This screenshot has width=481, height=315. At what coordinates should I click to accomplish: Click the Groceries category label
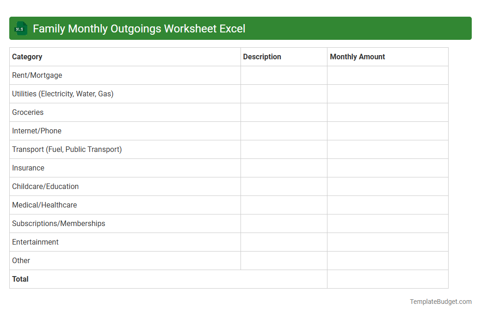coord(28,112)
